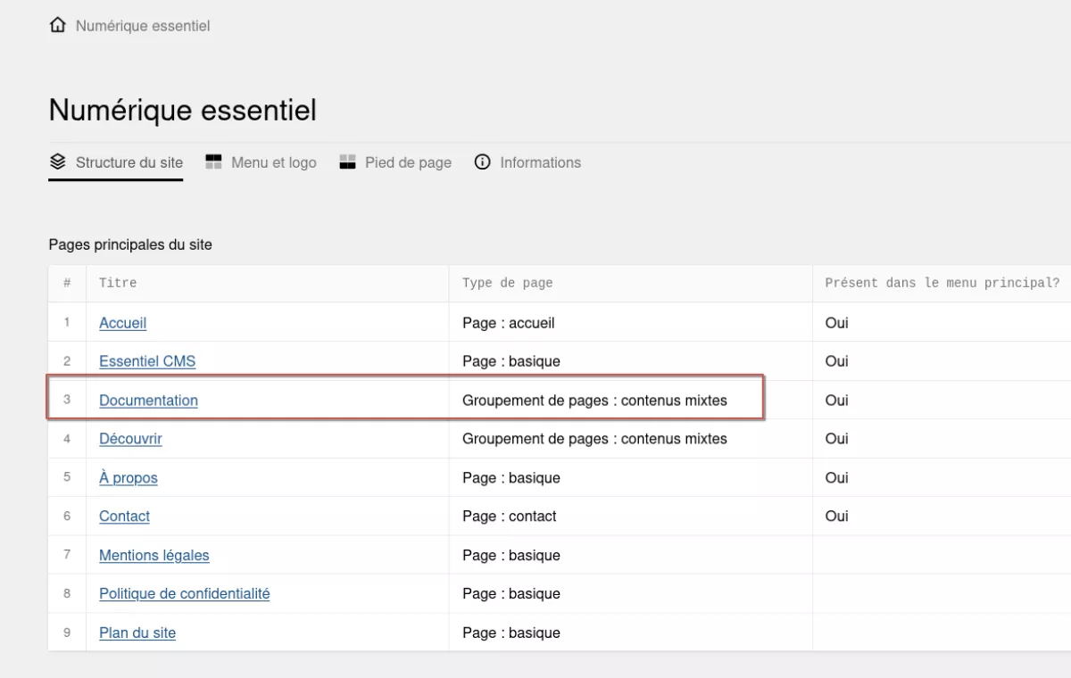
Task: Open the Contact page link
Action: point(125,517)
